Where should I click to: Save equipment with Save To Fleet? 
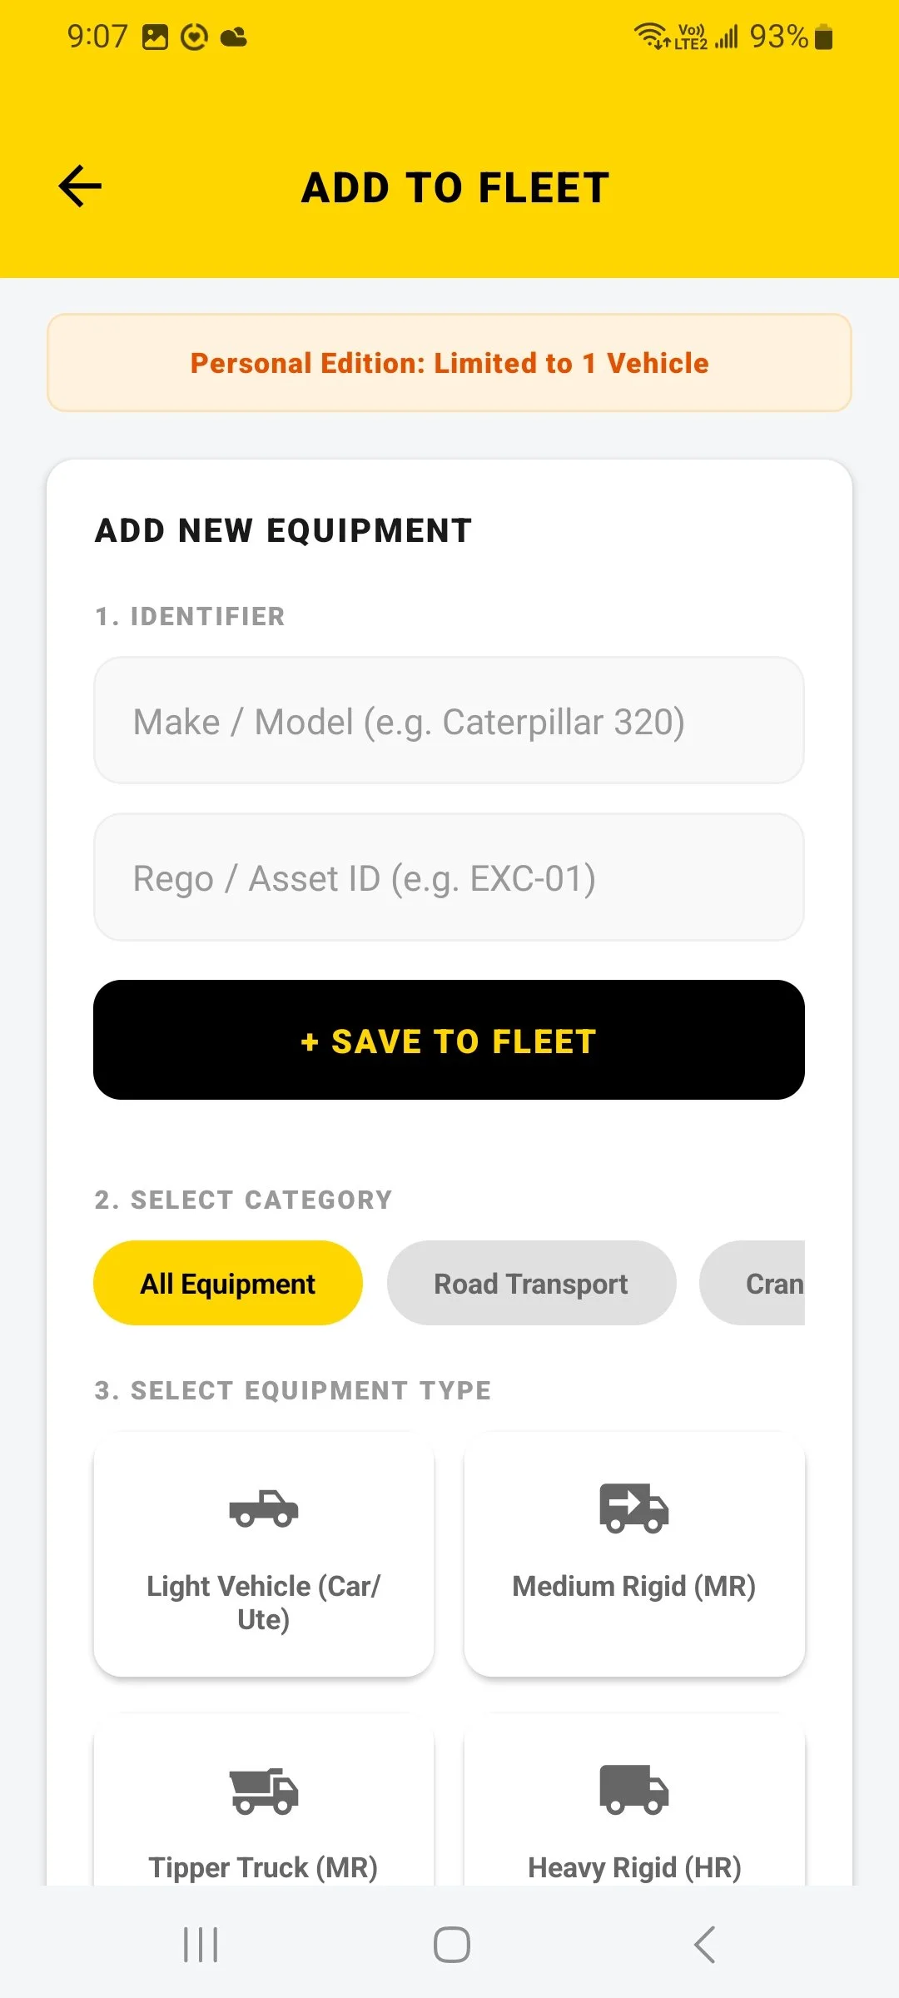coord(449,1040)
